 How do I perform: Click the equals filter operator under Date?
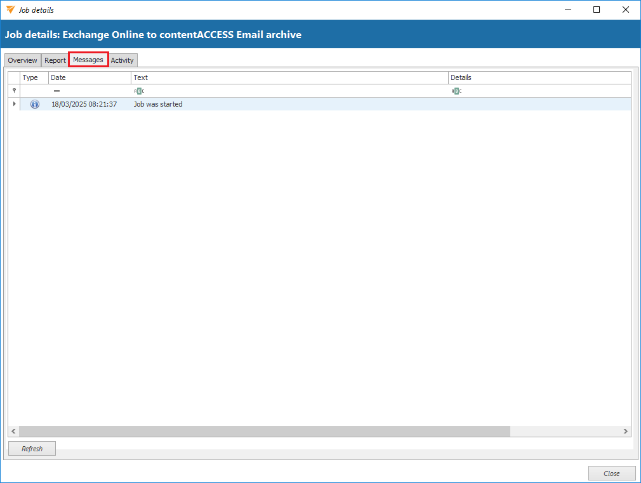(x=57, y=91)
